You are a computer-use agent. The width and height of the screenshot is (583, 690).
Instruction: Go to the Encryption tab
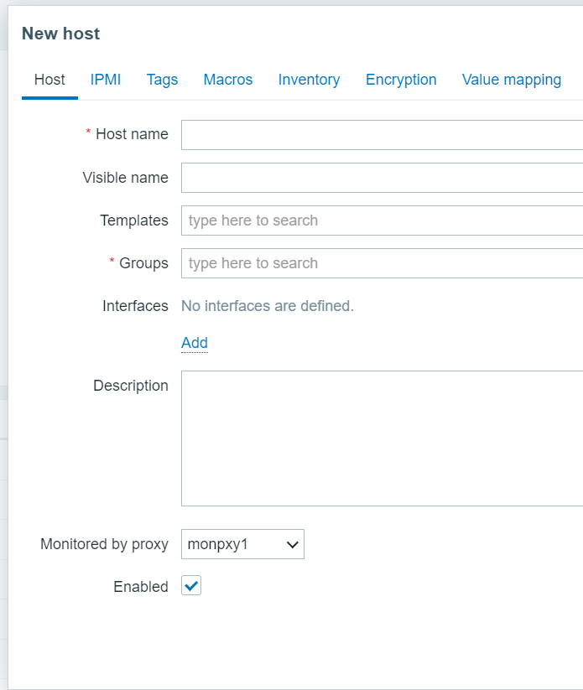(401, 80)
